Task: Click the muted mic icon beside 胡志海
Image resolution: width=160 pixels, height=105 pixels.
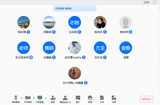Action: tap(28, 32)
